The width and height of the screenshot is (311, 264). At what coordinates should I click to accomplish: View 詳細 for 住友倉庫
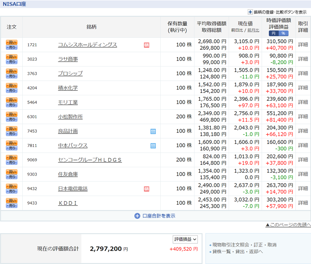pyautogui.click(x=303, y=174)
